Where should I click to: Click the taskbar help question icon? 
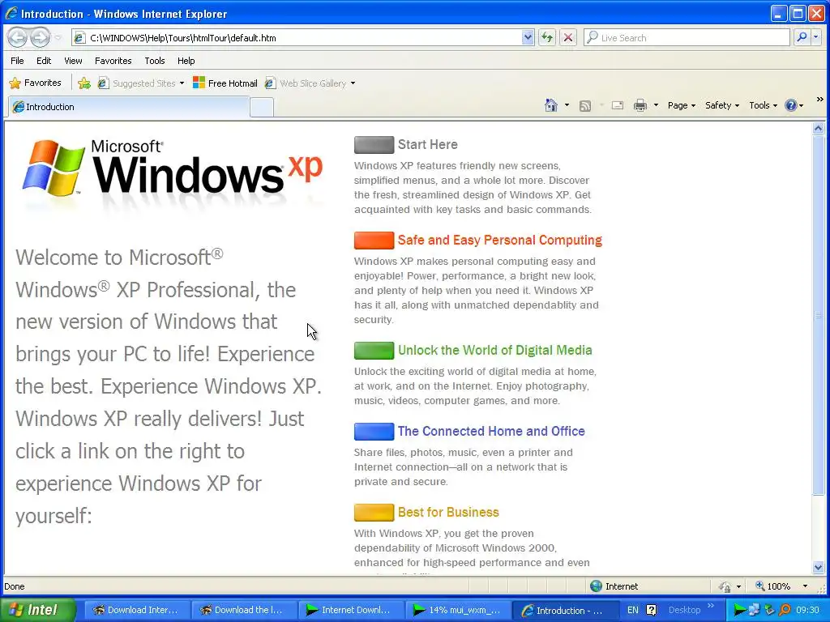pos(651,610)
